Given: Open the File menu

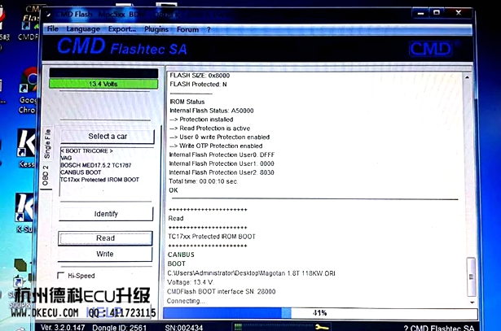Looking at the screenshot, I should tap(53, 29).
